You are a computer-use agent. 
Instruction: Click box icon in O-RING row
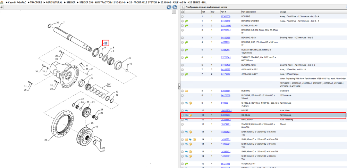[190, 103]
